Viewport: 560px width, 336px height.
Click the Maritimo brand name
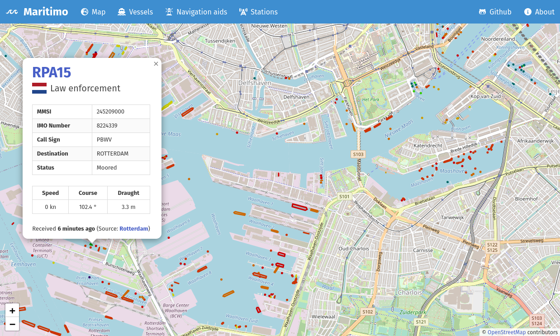46,12
